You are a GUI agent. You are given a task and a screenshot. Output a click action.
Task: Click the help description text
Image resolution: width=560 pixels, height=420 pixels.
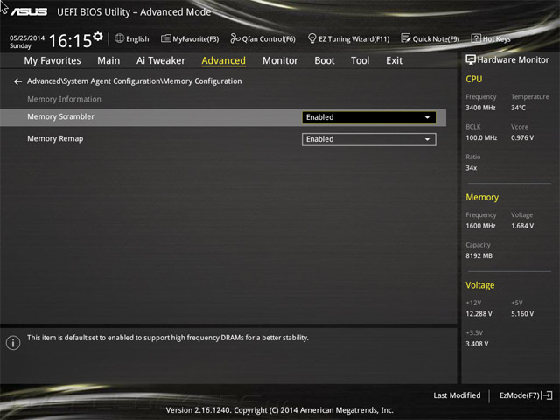tap(168, 338)
